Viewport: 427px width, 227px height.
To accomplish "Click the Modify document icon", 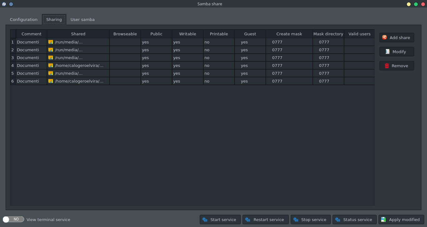I will coord(387,52).
